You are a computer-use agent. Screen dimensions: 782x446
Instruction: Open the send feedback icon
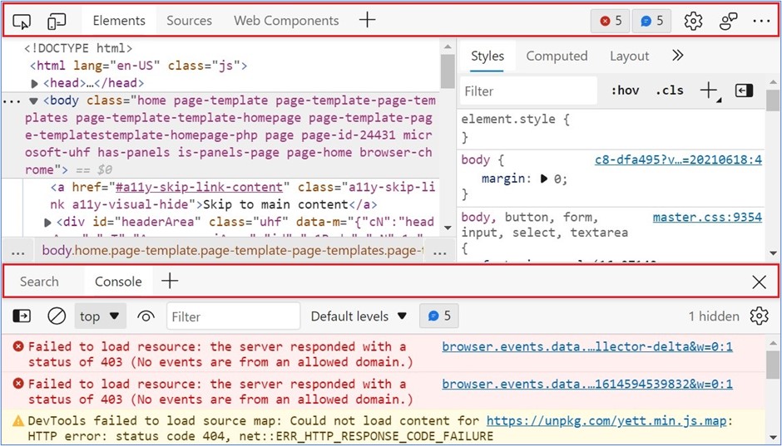[729, 21]
